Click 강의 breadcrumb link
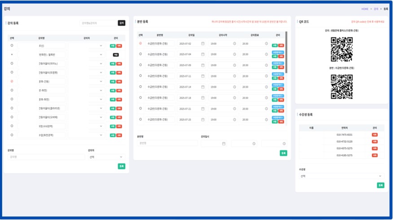 376,9
